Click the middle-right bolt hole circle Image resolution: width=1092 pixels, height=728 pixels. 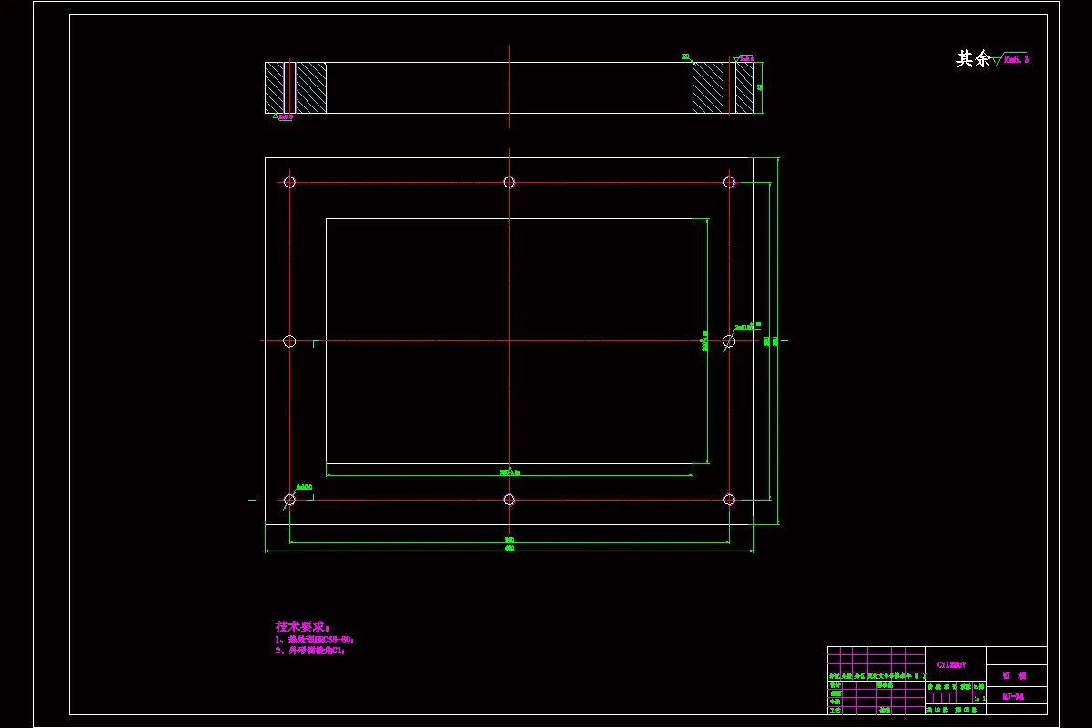[x=729, y=341]
